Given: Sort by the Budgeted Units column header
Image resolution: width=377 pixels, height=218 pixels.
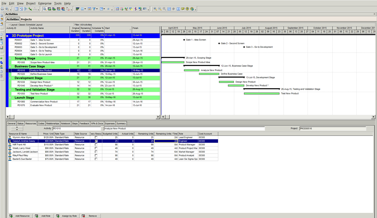Looking at the screenshot, I should pyautogui.click(x=110, y=134).
